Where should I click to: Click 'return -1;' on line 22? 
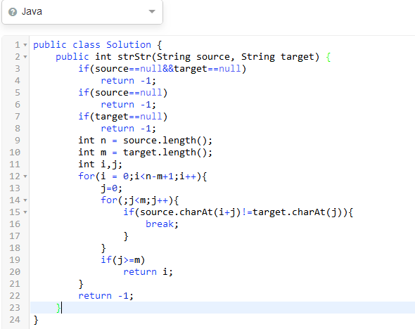click(106, 296)
